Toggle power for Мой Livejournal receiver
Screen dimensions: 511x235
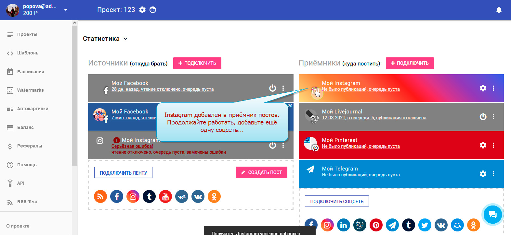coord(483,117)
